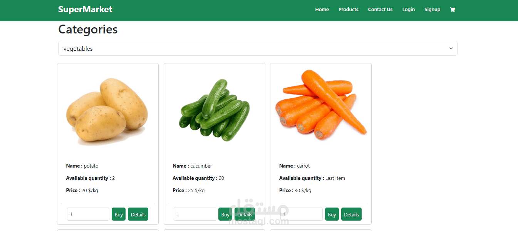The image size is (518, 231).
Task: View Details for carrot
Action: pyautogui.click(x=351, y=214)
